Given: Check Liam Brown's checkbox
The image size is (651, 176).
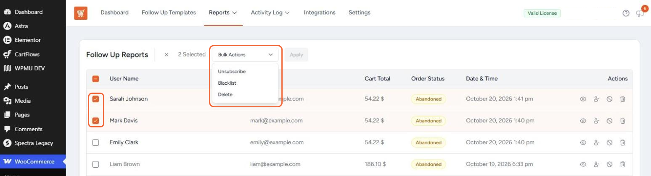Looking at the screenshot, I should (95, 164).
